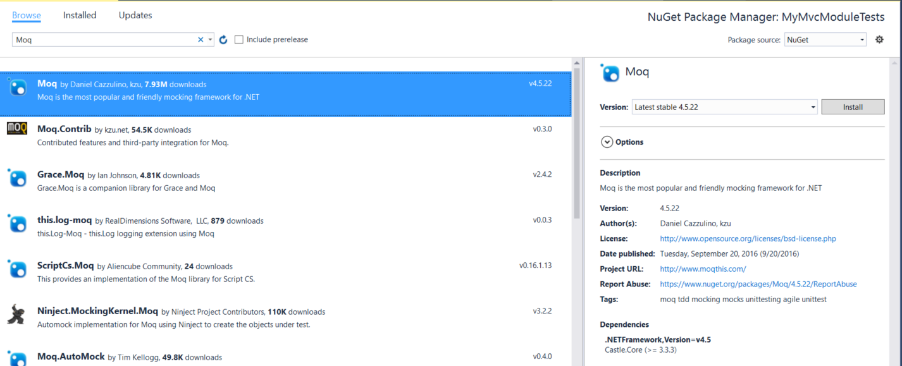Select the Ninject.MockingKernel.Moq package title
Image resolution: width=902 pixels, height=366 pixels.
pyautogui.click(x=98, y=311)
